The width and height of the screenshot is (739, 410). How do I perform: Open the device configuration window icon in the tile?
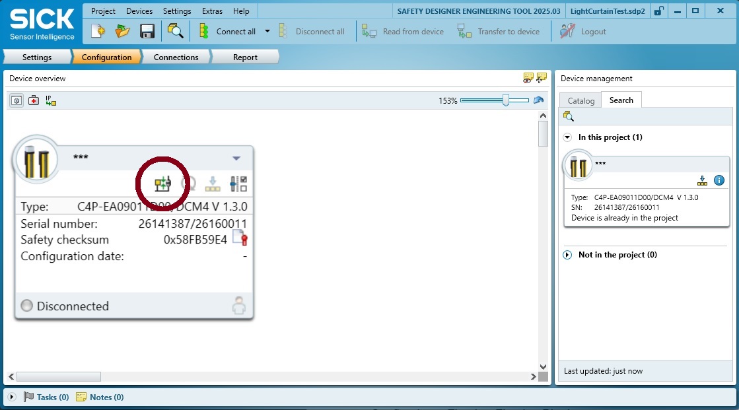click(162, 184)
